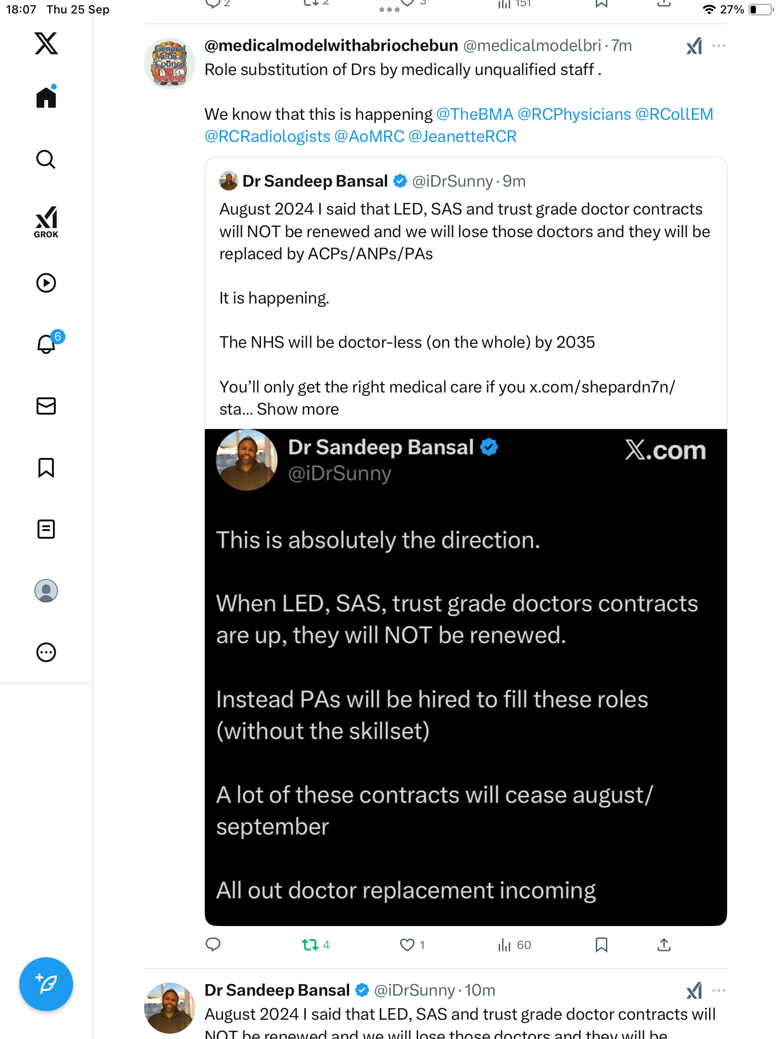Open the @TheBMA mention link
Viewport: 779px width, 1039px height.
click(475, 114)
